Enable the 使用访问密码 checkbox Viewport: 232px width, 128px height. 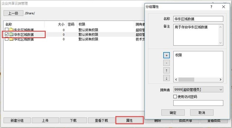[x=175, y=97]
